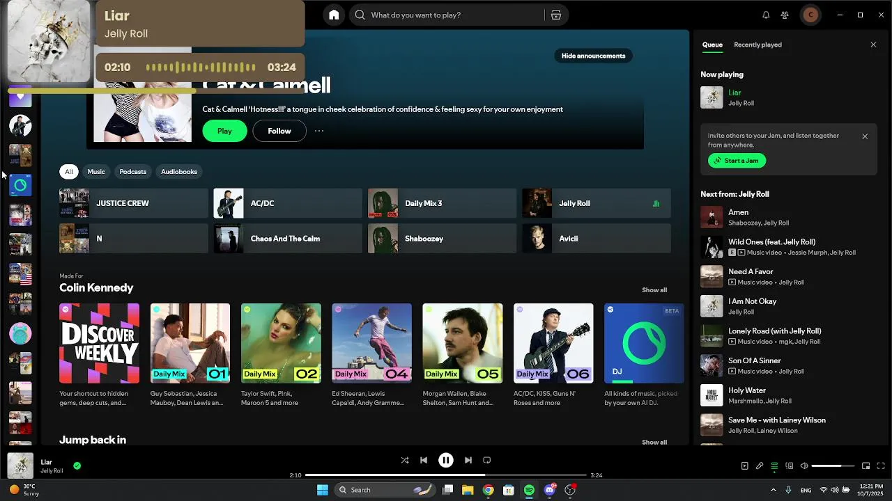Select Amen in the queue
Screen dimensions: 892x501
[789, 217]
